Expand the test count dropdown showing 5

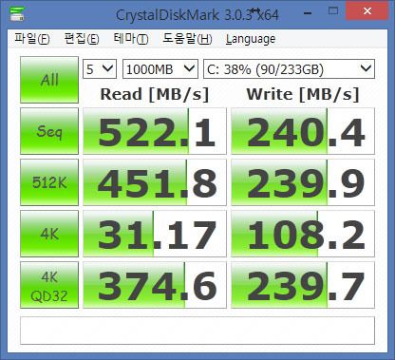(100, 68)
